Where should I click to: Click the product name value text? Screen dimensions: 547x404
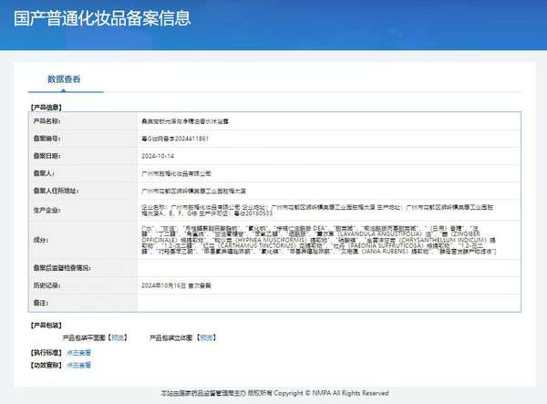click(185, 121)
